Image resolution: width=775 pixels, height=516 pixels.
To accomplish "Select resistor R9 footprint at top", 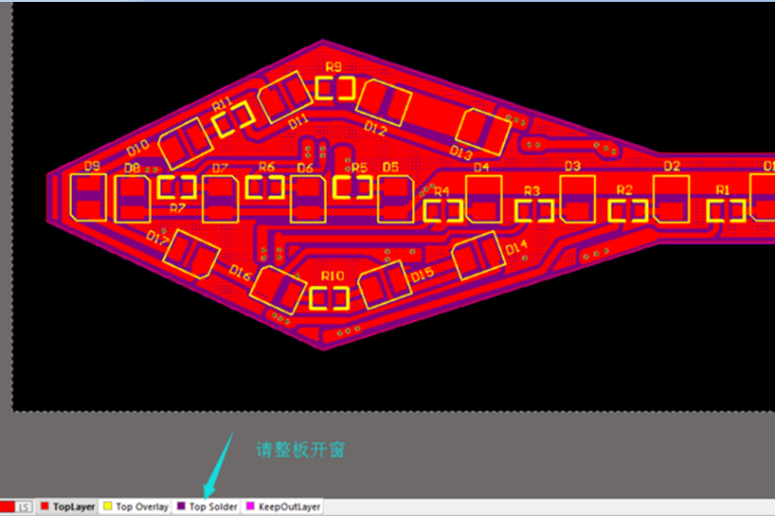I will 335,89.
